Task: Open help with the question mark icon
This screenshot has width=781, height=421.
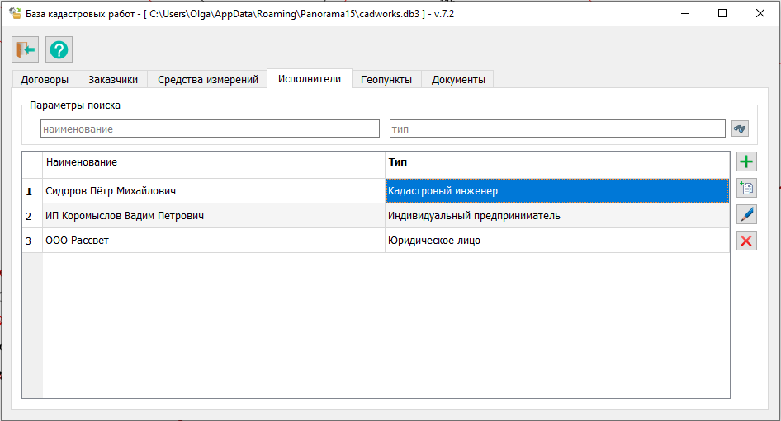Action: 59,50
